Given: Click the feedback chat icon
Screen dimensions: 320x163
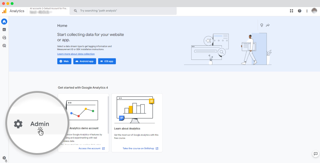Looking at the screenshot, I should pos(315,154).
